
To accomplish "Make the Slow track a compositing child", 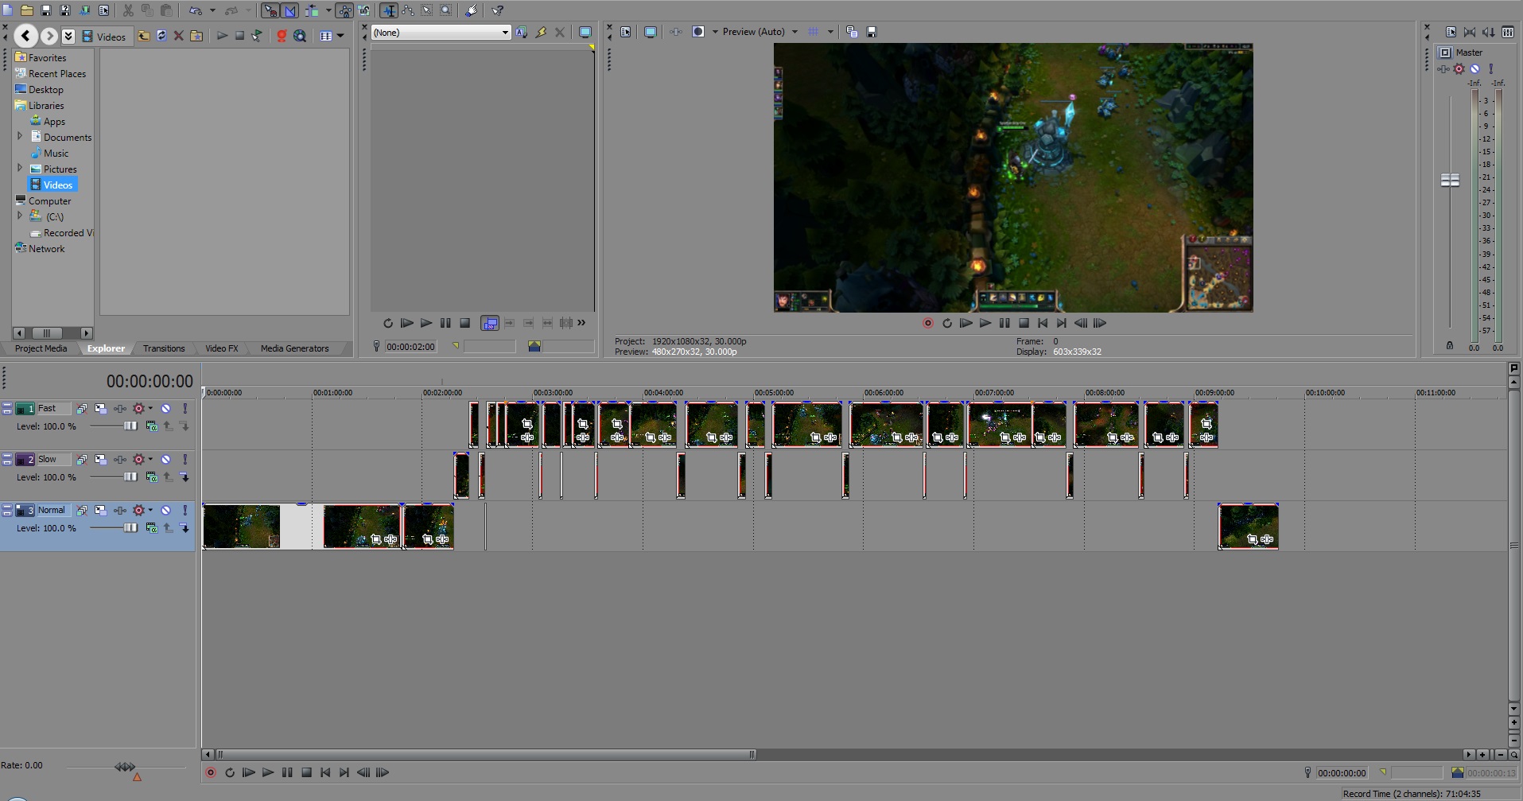I will 185,477.
